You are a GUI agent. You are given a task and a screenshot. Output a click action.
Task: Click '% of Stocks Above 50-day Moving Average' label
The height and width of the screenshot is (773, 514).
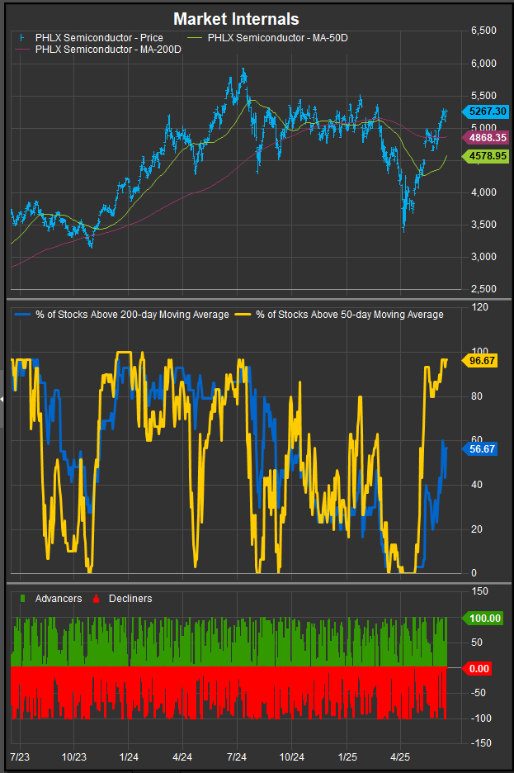pos(350,315)
